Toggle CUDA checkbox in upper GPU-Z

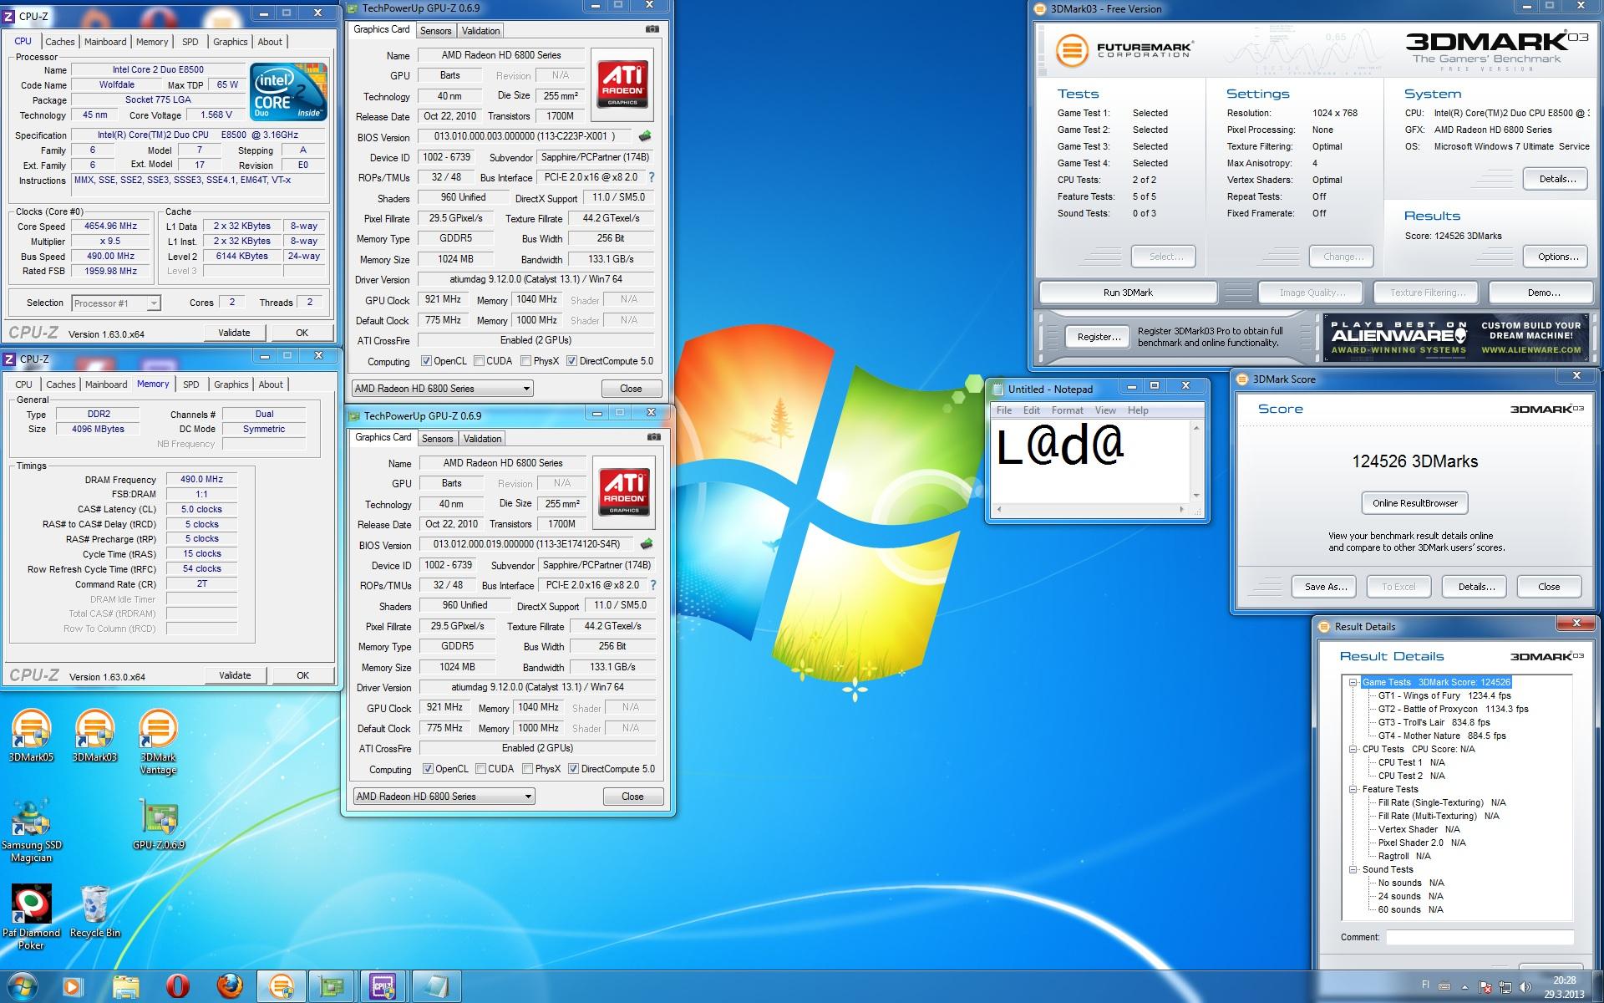point(479,361)
